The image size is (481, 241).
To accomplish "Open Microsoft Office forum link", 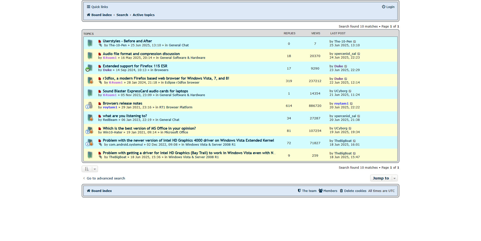I will pos(176,132).
